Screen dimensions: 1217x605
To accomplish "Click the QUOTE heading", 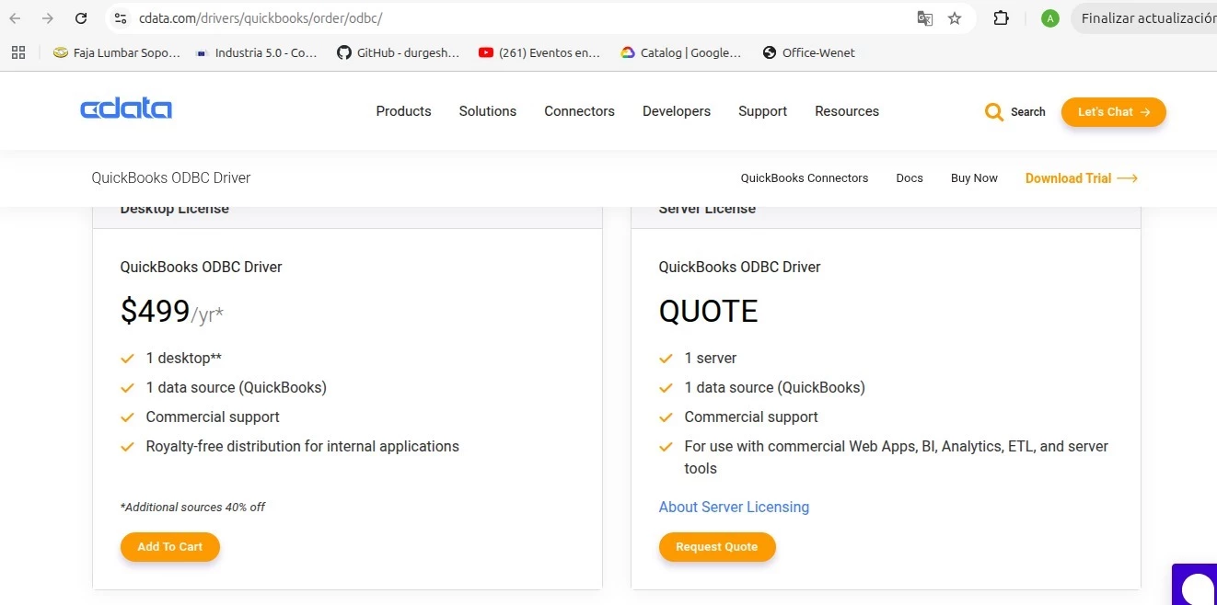I will click(708, 312).
